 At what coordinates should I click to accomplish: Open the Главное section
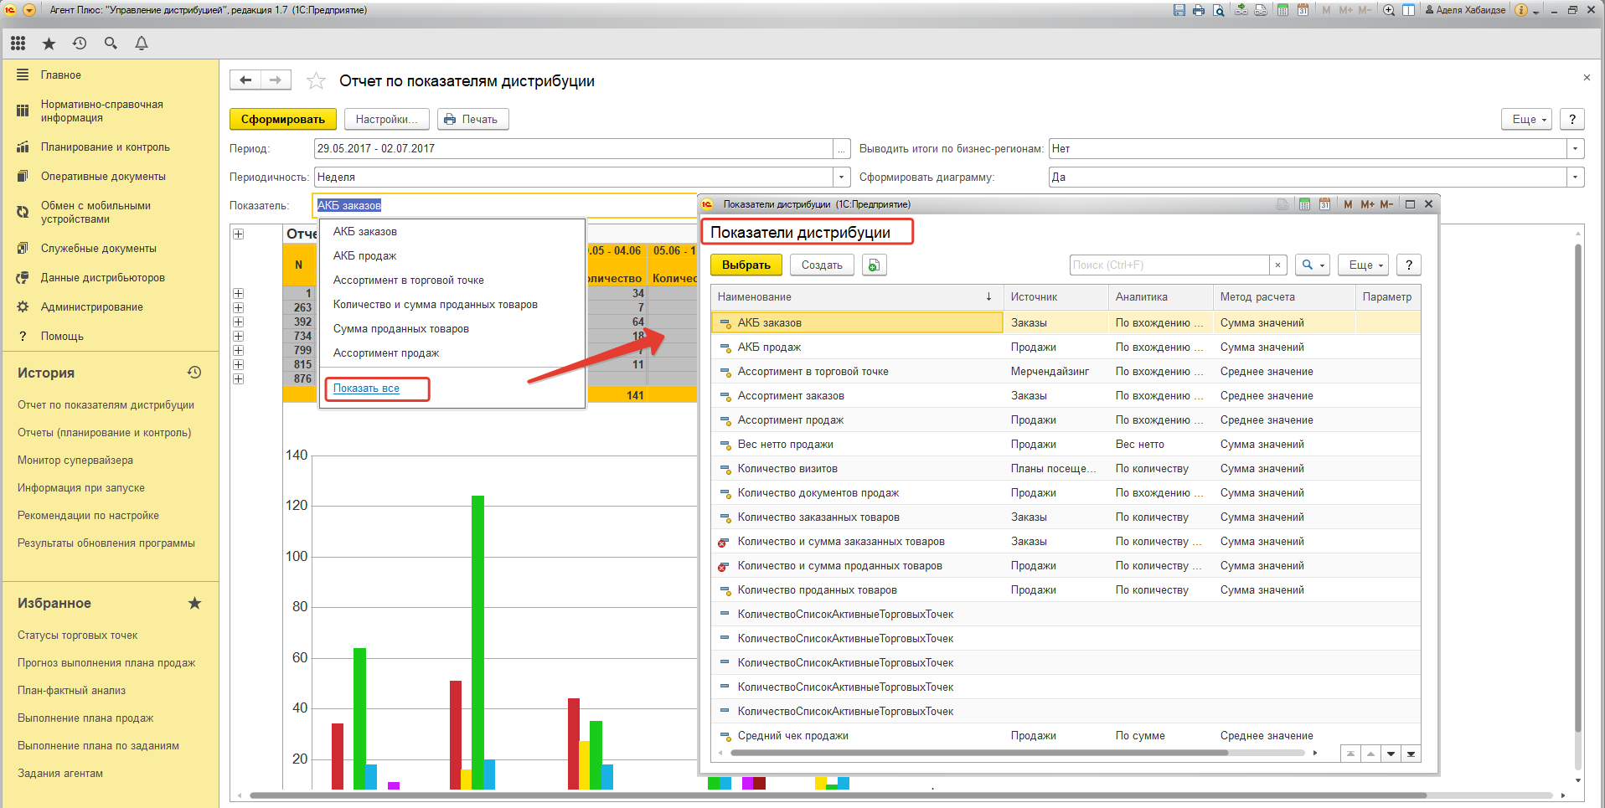[x=60, y=75]
